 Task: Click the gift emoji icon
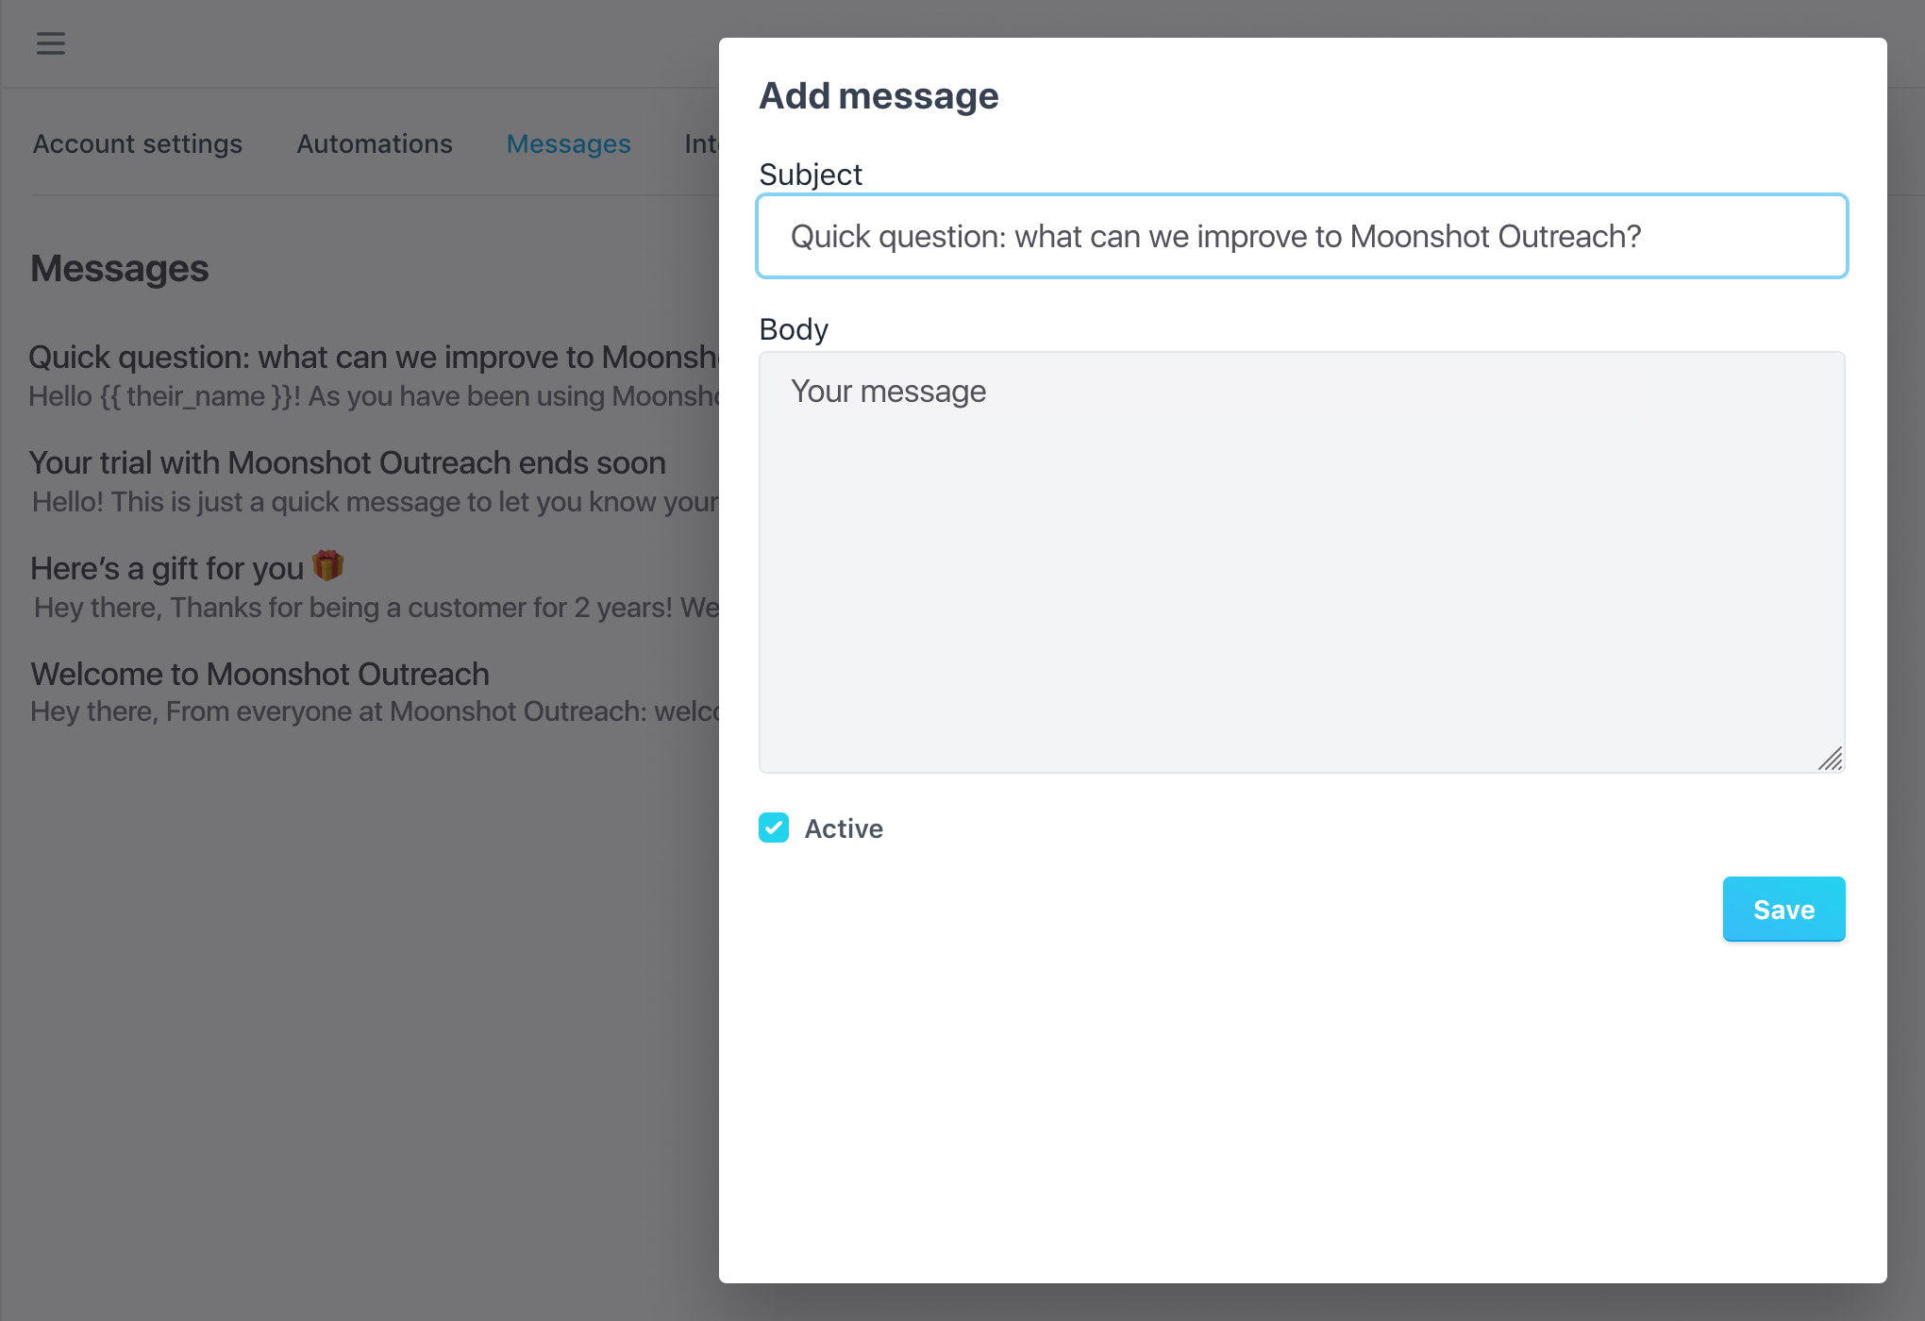coord(327,565)
